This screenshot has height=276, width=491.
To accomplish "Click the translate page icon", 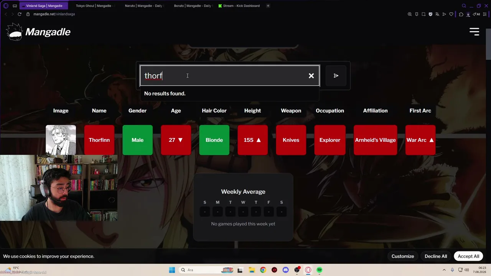I will (x=437, y=14).
